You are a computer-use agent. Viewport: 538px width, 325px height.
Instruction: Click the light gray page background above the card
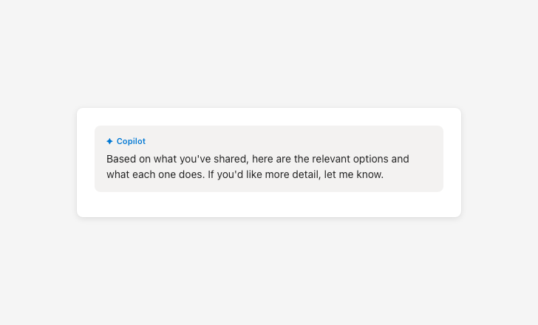click(x=269, y=52)
